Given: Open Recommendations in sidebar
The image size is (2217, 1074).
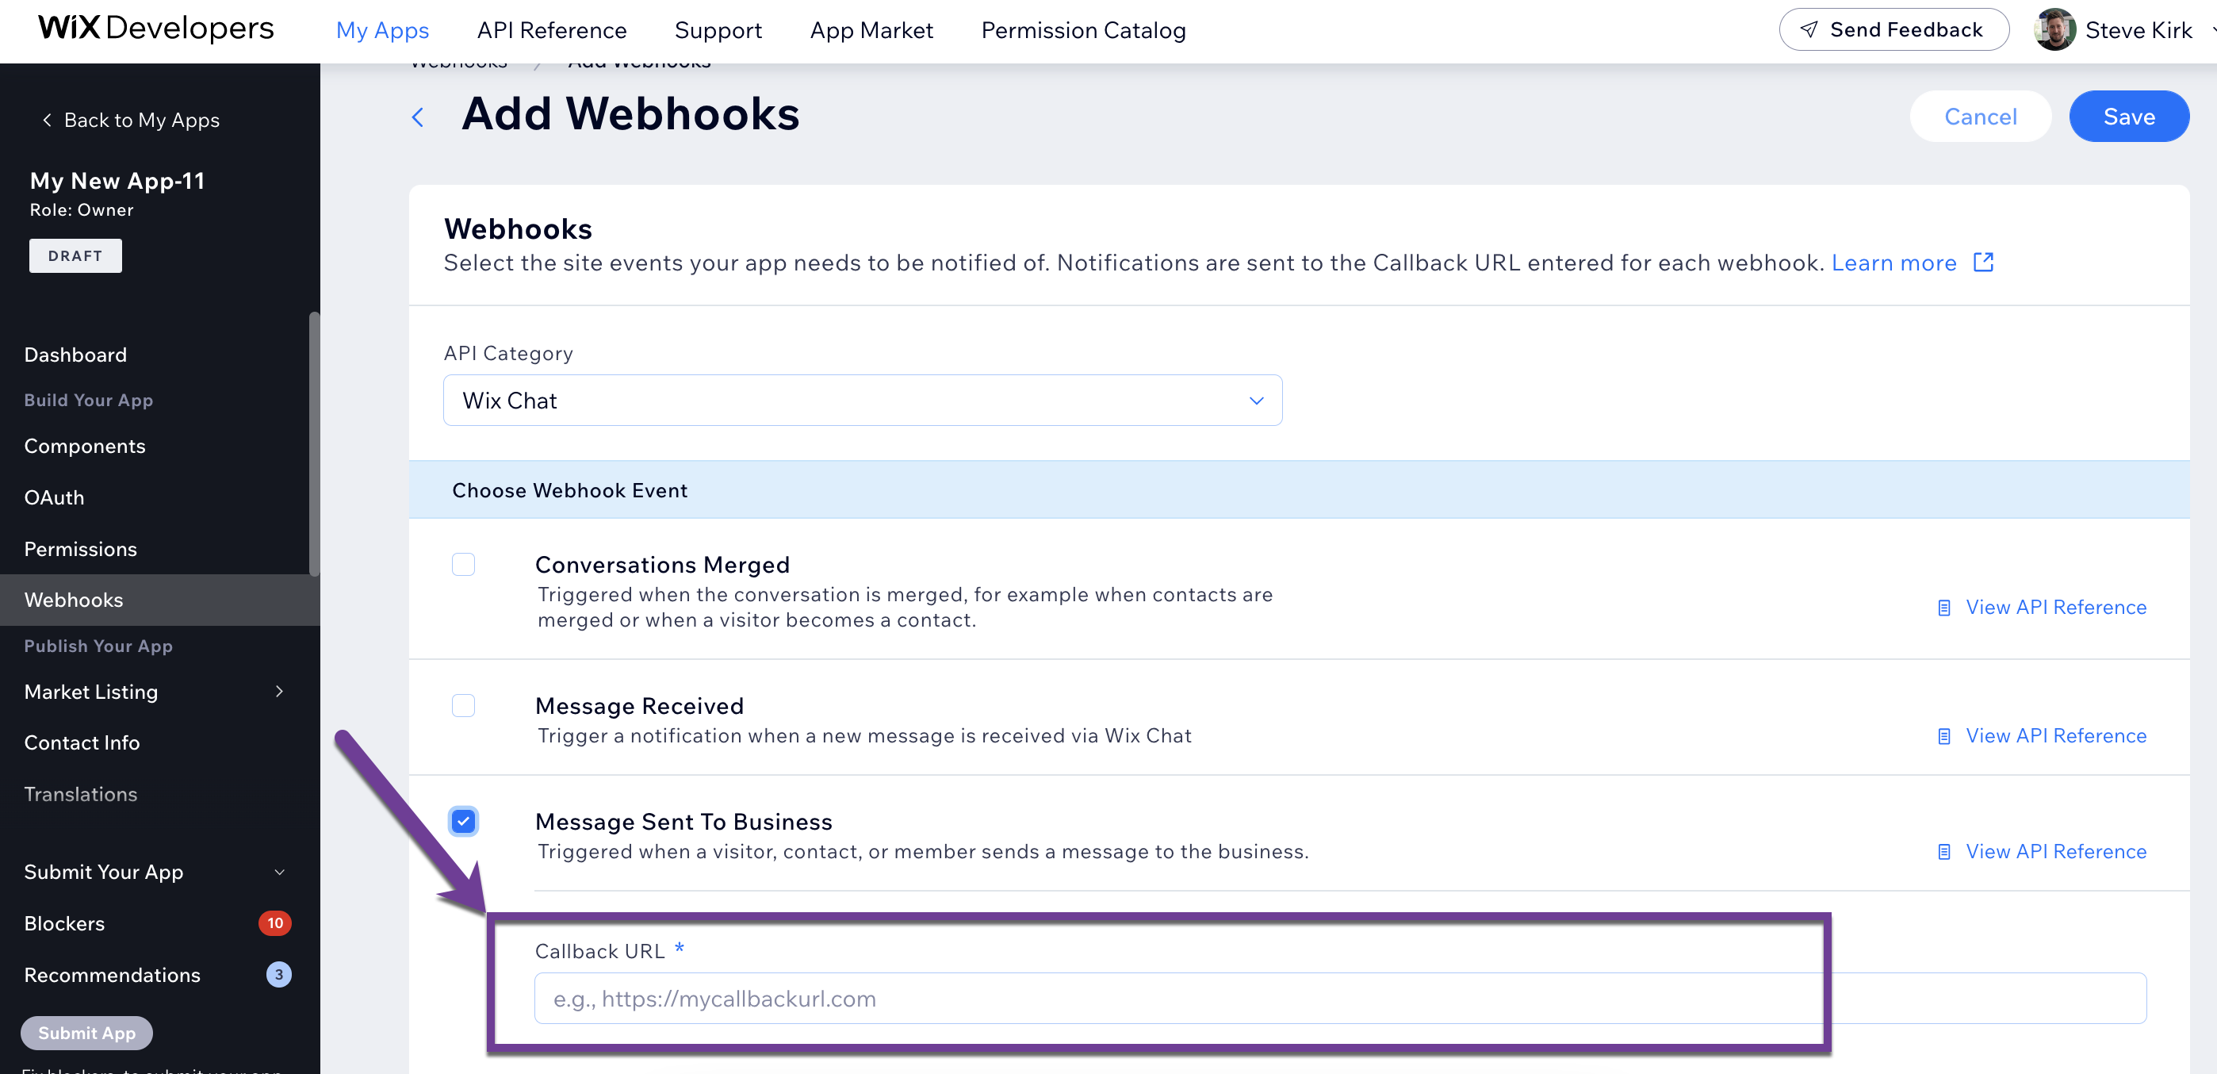Looking at the screenshot, I should 112,975.
